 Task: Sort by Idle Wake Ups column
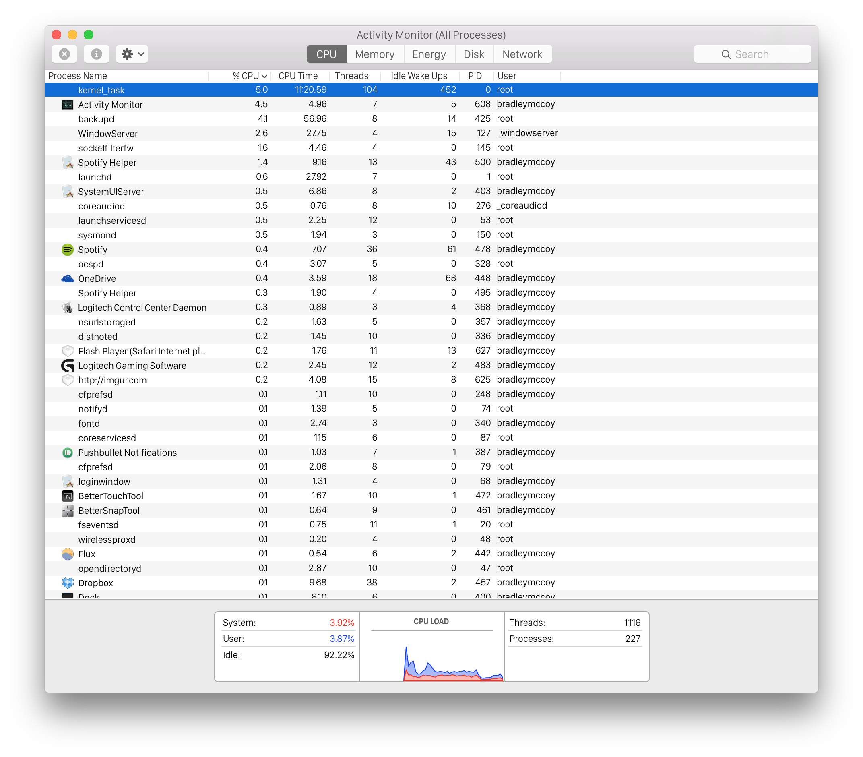point(419,76)
